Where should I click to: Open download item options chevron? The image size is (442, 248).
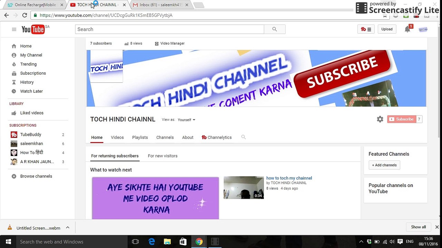(68, 228)
